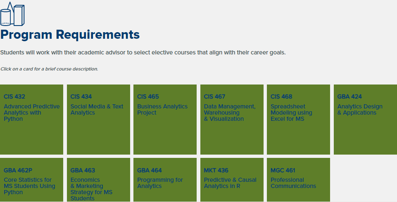Click the GBA 462P Core Statistics card
Image resolution: width=397 pixels, height=202 pixels.
tap(31, 180)
